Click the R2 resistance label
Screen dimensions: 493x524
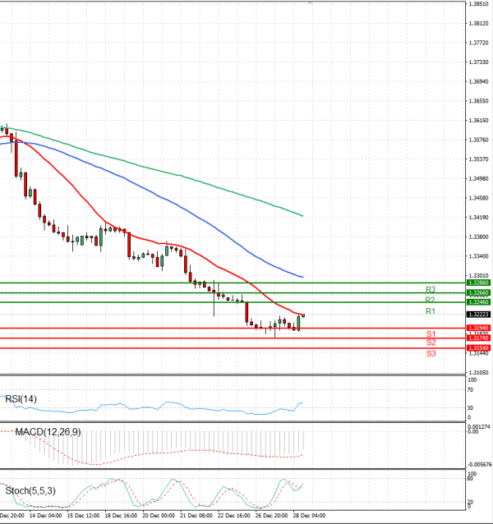point(431,300)
